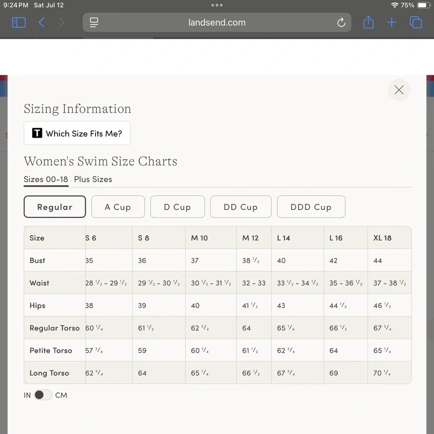Close the Sizing Information dialog
This screenshot has height=434, width=434.
[399, 90]
